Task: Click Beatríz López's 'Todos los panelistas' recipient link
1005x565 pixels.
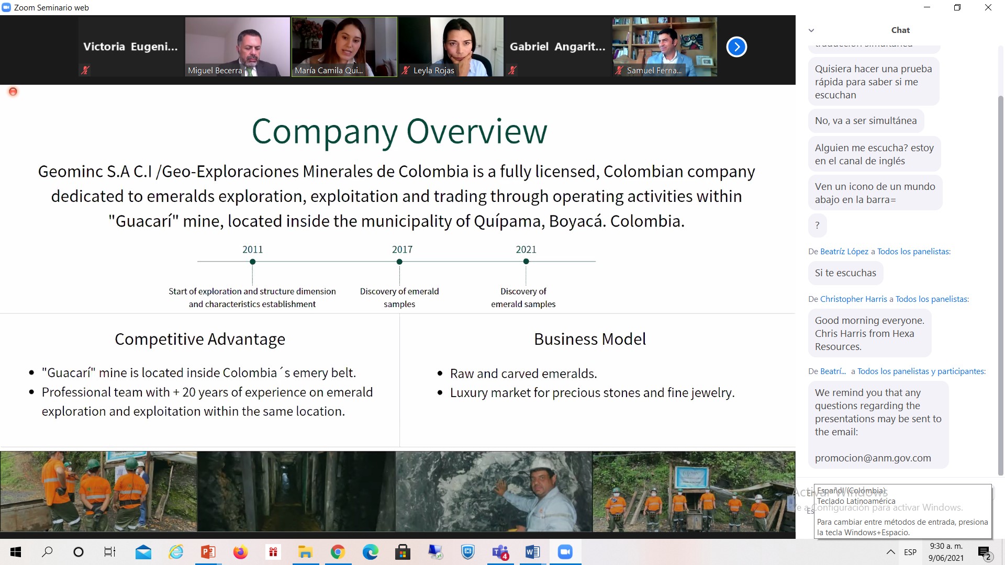Action: click(x=914, y=252)
